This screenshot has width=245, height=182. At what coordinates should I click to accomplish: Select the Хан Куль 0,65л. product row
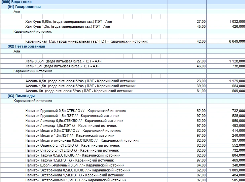pos(69,21)
